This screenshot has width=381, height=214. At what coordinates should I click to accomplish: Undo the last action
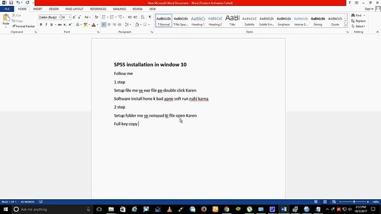(18, 2)
